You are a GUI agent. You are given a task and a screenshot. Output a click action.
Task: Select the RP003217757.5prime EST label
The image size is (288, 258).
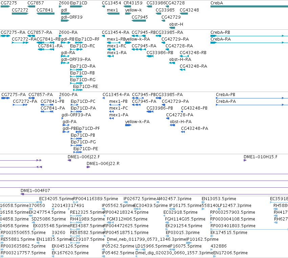(x=23, y=253)
